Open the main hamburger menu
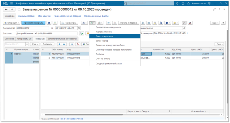The image size is (230, 123). tap(11, 3)
